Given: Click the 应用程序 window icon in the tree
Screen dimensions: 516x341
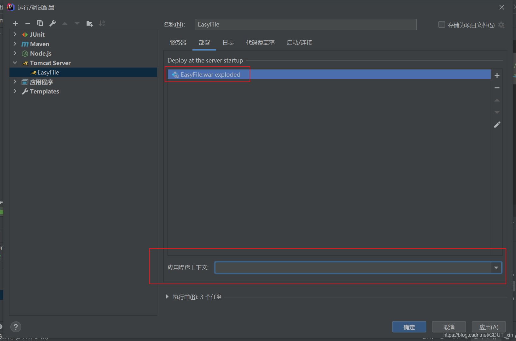Looking at the screenshot, I should 25,82.
